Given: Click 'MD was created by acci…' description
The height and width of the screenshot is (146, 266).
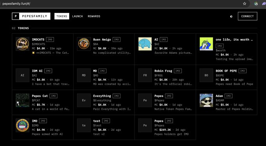Looking at the screenshot, I should point(112,84).
